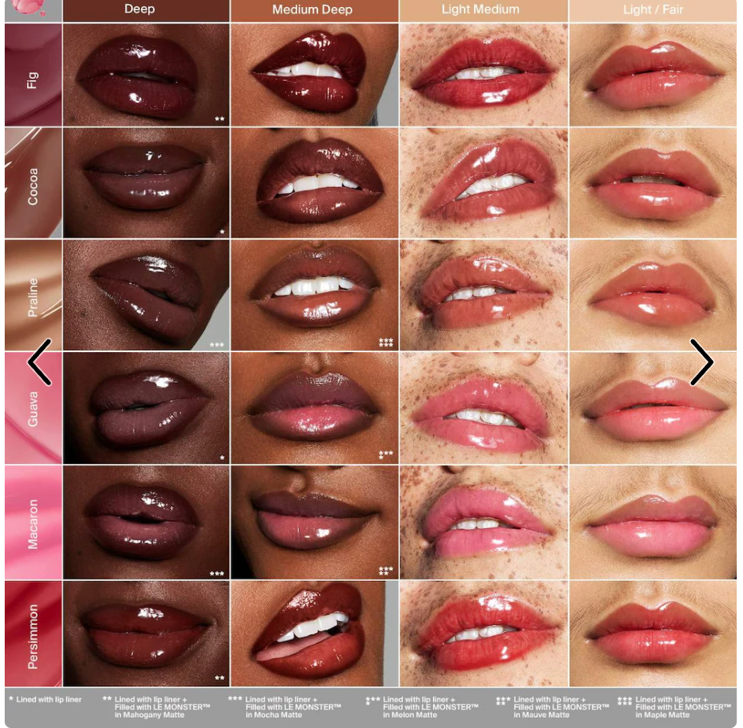Open Macaron lip photo on Deep skin
This screenshot has width=743, height=728.
click(x=146, y=523)
